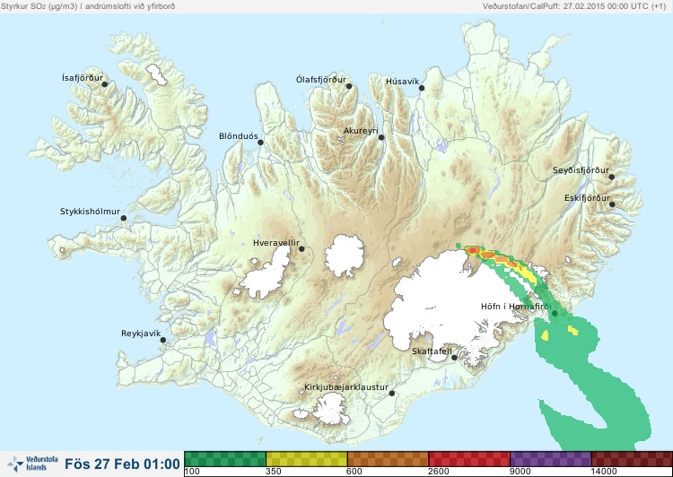
Task: Select the Akureyri marker dot
Action: 381,137
